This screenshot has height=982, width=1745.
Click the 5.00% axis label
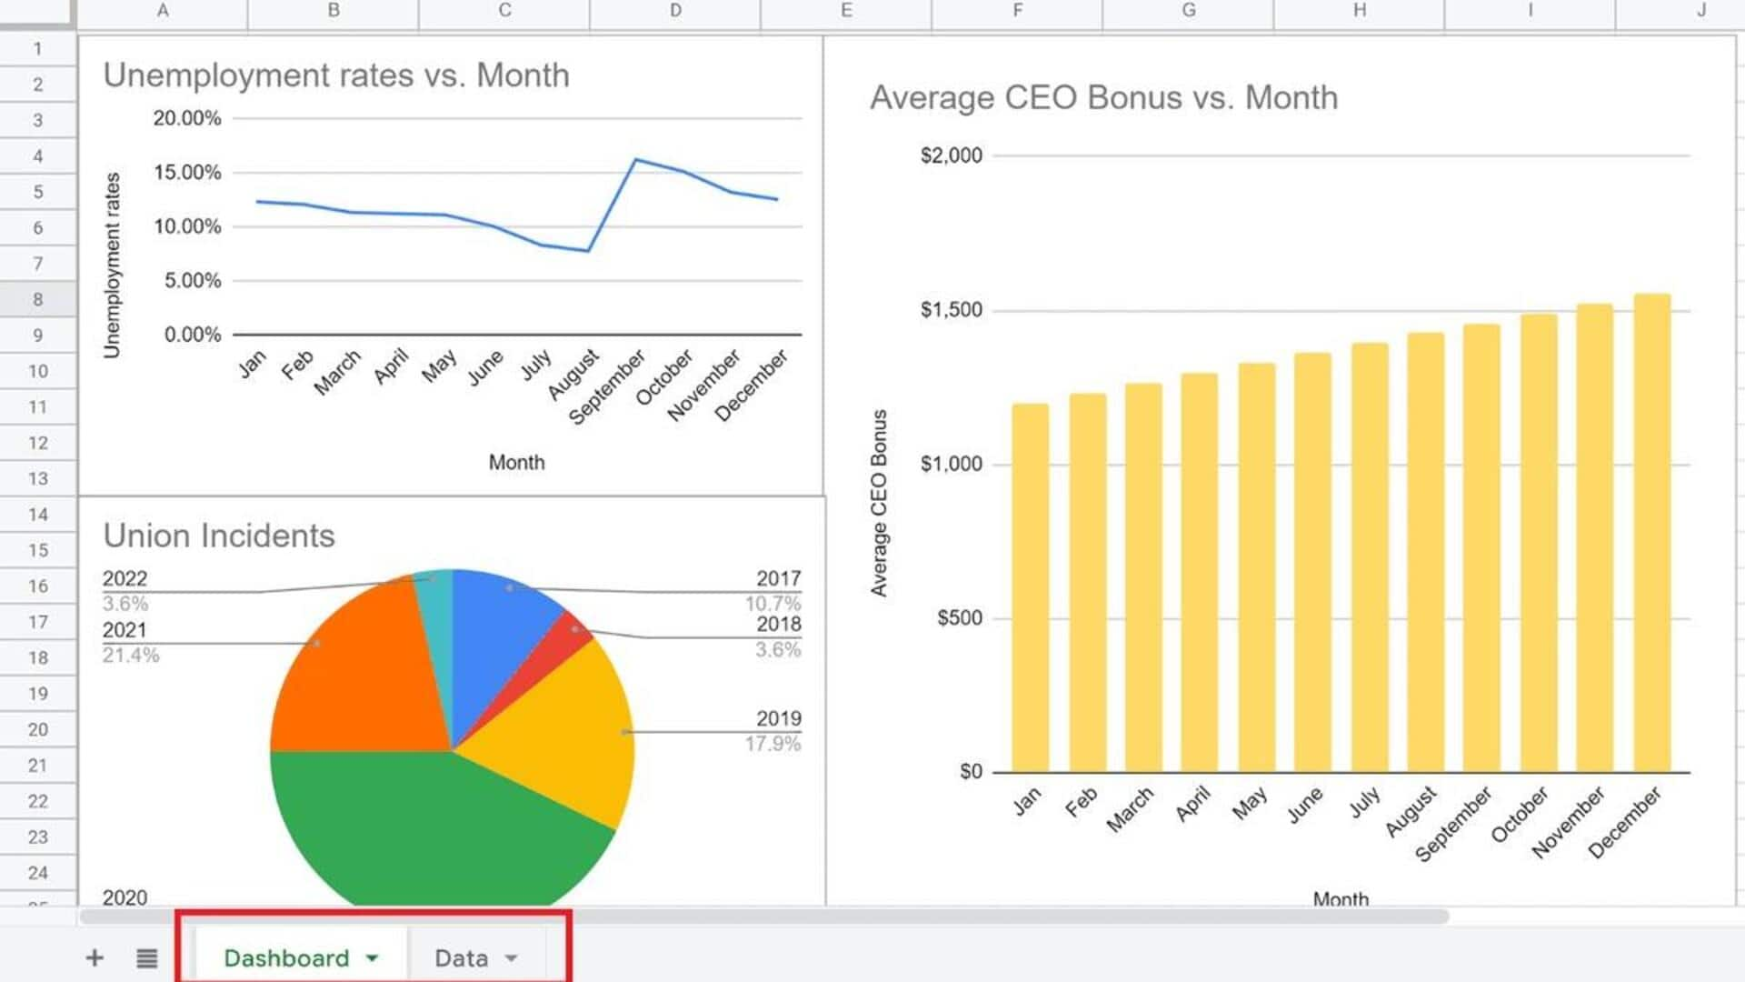pyautogui.click(x=193, y=281)
